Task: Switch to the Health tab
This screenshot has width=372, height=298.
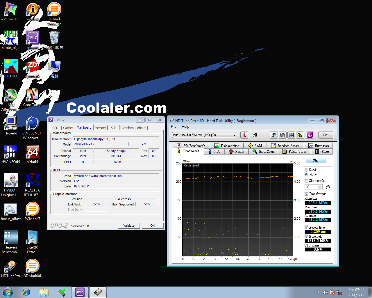Action: click(x=236, y=152)
